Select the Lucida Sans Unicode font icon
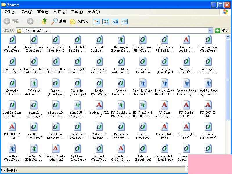The height and width of the screenshot is (174, 232). coord(12,105)
